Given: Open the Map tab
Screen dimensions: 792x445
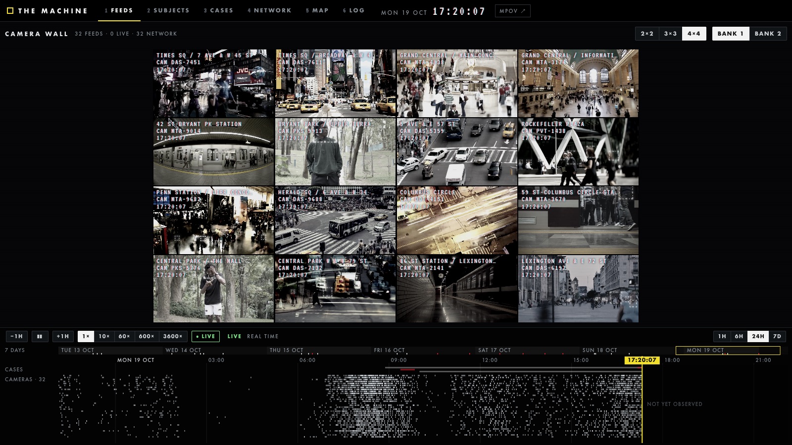Looking at the screenshot, I should [x=317, y=10].
